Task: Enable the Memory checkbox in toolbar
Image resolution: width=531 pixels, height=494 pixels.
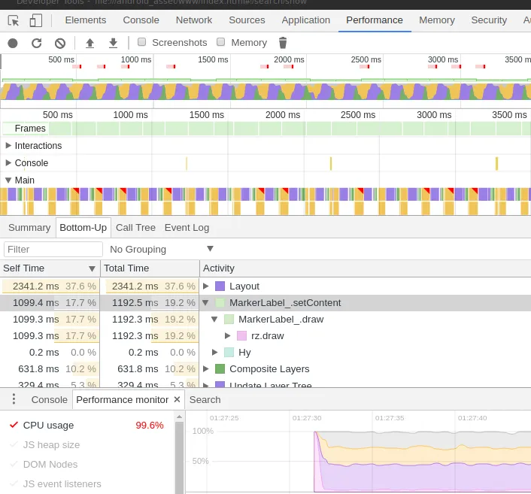Action: coord(221,43)
